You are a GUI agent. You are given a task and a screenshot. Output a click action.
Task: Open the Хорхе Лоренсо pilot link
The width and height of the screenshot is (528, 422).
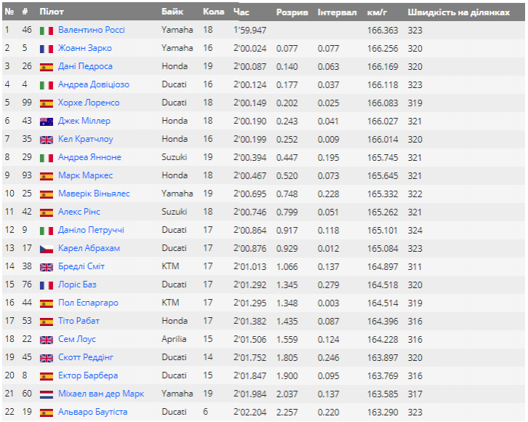point(89,103)
